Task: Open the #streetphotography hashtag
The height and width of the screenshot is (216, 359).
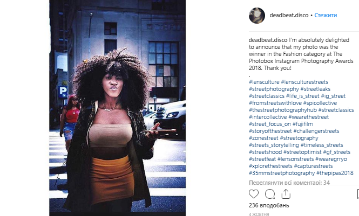Action: [x=274, y=89]
